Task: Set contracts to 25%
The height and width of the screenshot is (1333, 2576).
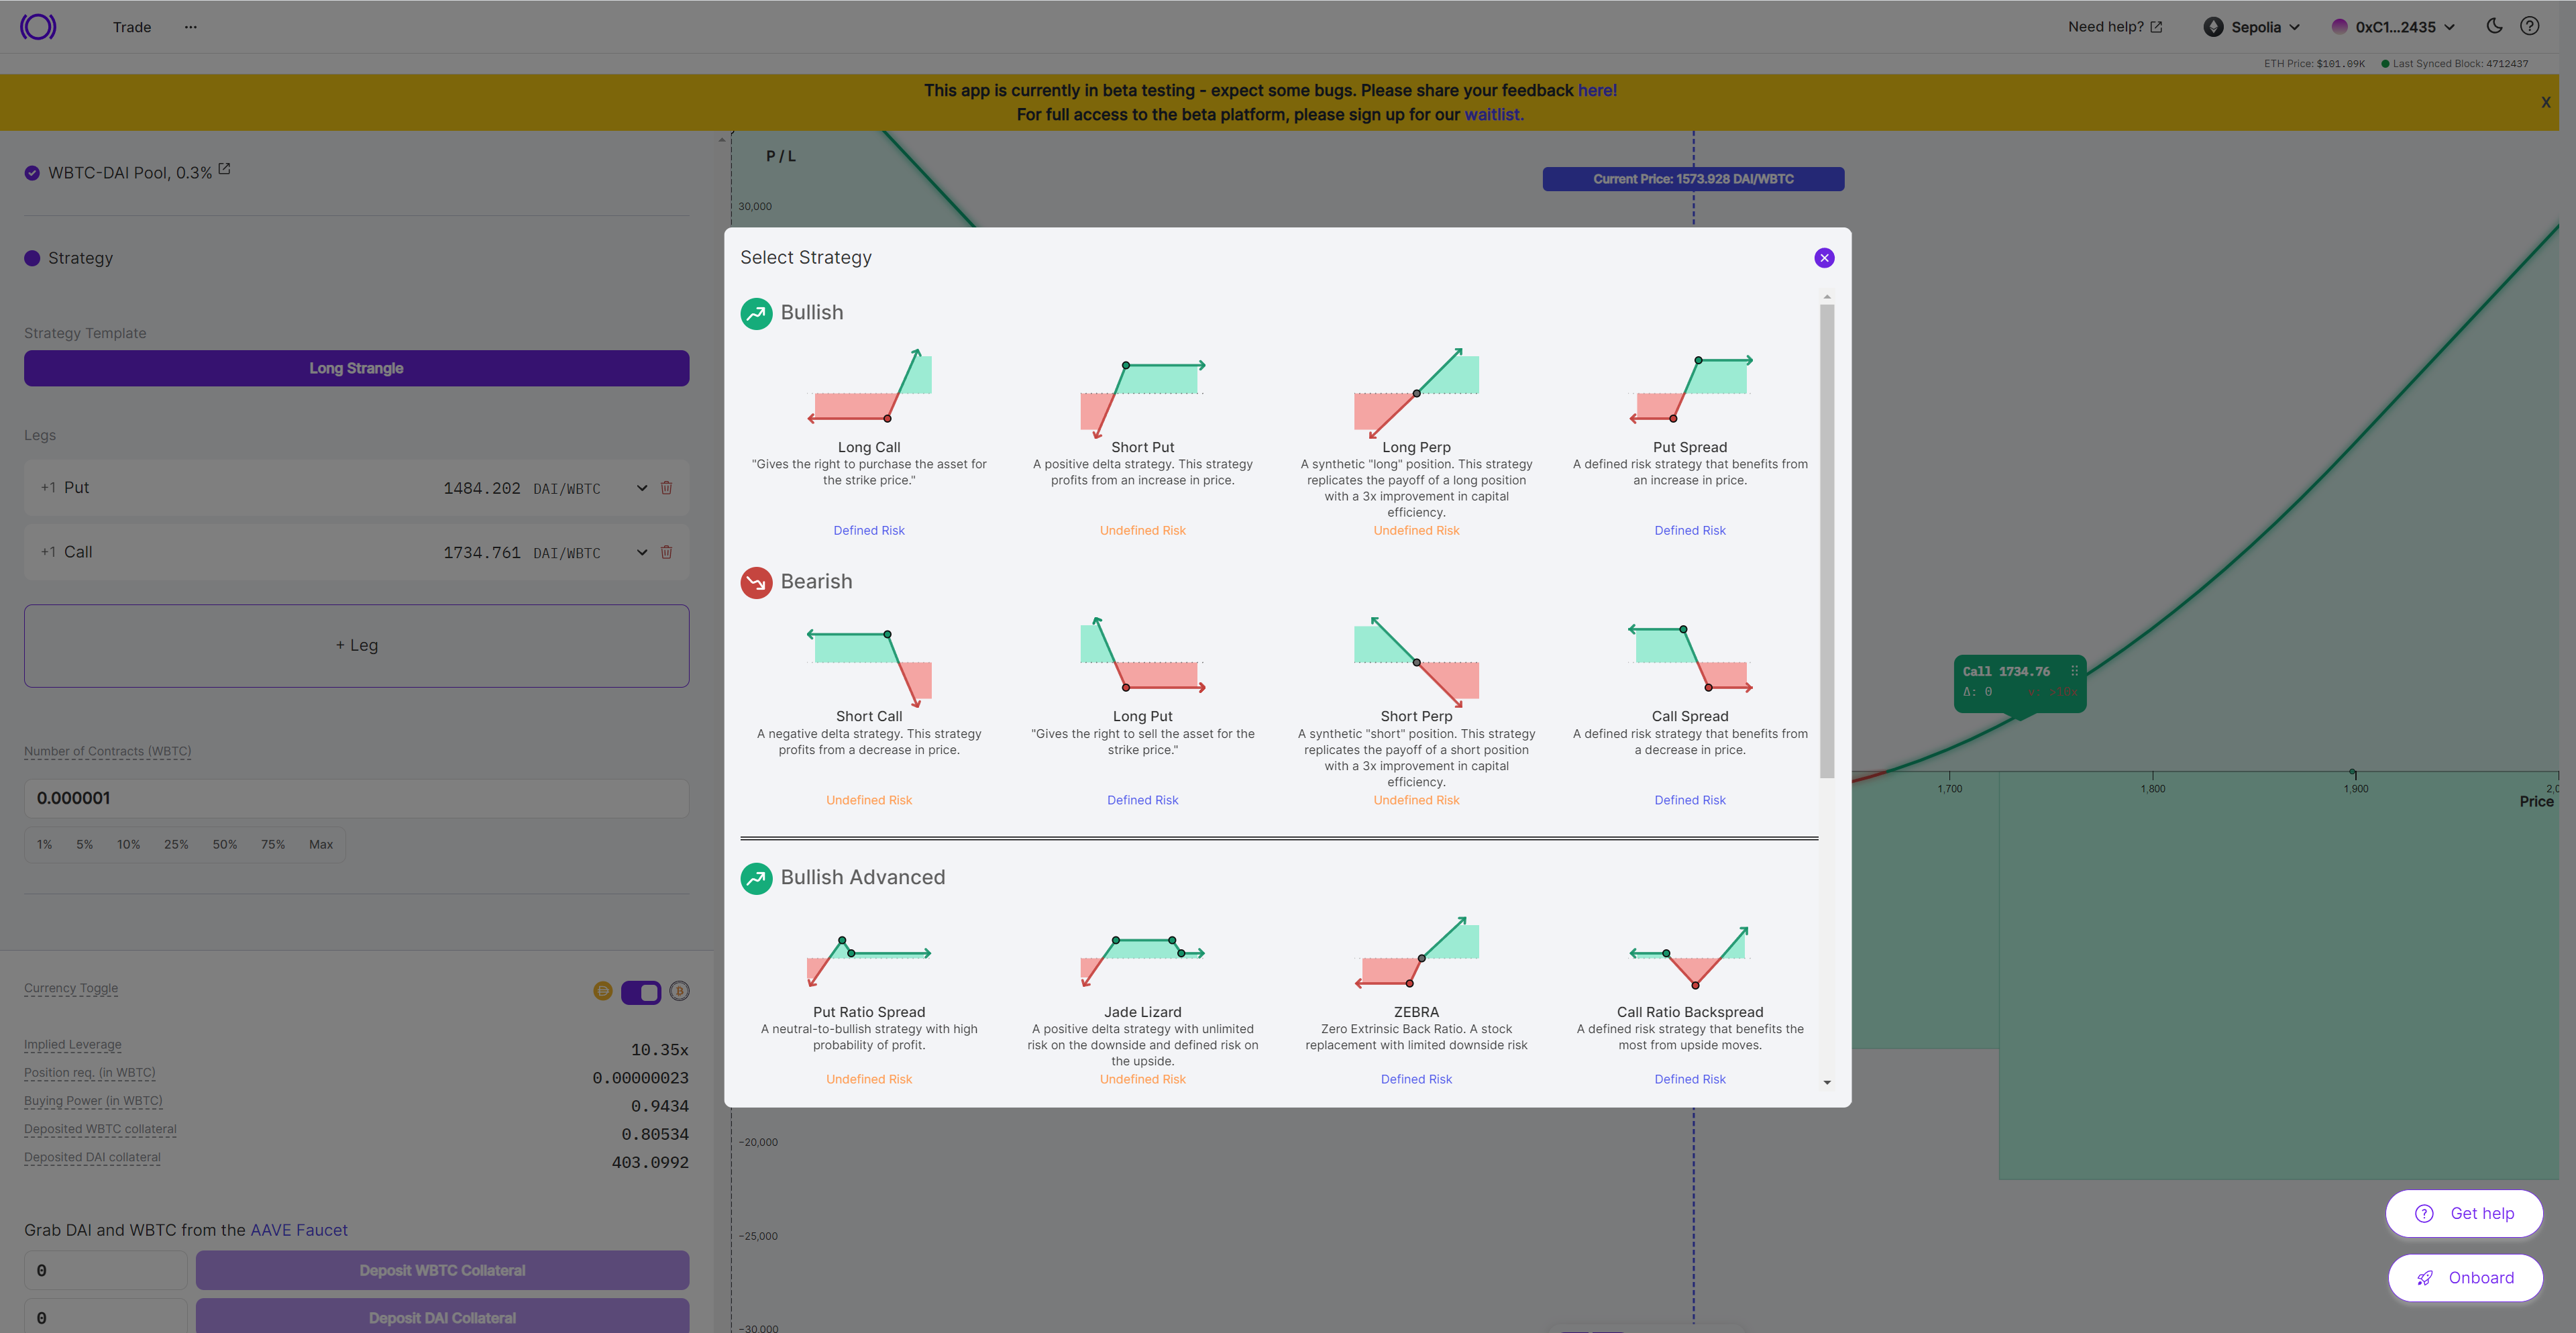Action: pos(176,844)
